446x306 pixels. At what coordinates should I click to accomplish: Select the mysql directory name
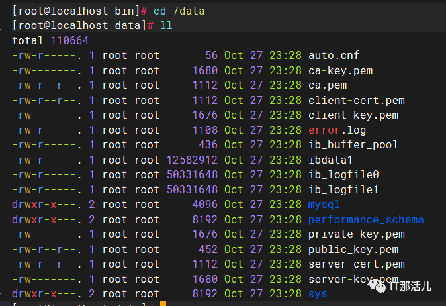point(324,205)
